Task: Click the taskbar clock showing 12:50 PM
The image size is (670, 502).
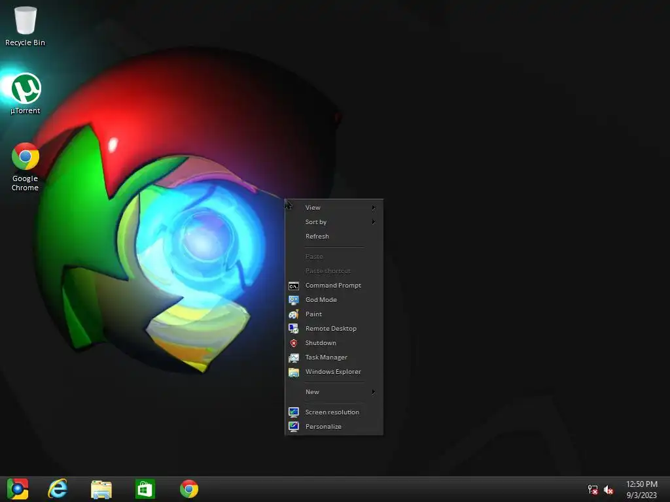Action: coord(642,484)
